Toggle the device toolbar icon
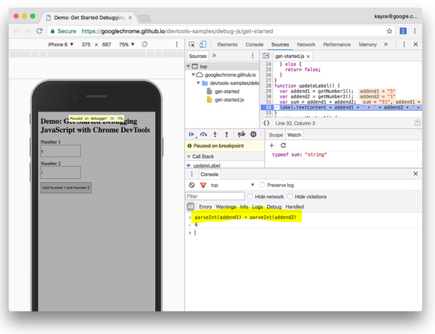 pyautogui.click(x=203, y=44)
